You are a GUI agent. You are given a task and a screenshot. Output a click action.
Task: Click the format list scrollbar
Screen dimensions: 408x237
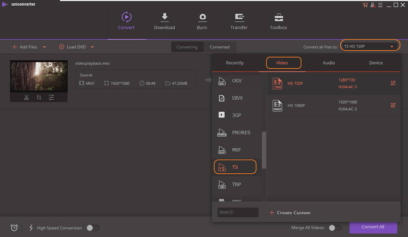[x=264, y=150]
